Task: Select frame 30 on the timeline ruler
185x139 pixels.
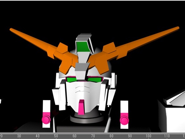Action: point(19,136)
